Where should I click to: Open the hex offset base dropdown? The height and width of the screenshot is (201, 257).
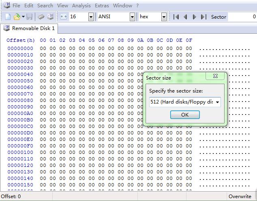[164, 17]
